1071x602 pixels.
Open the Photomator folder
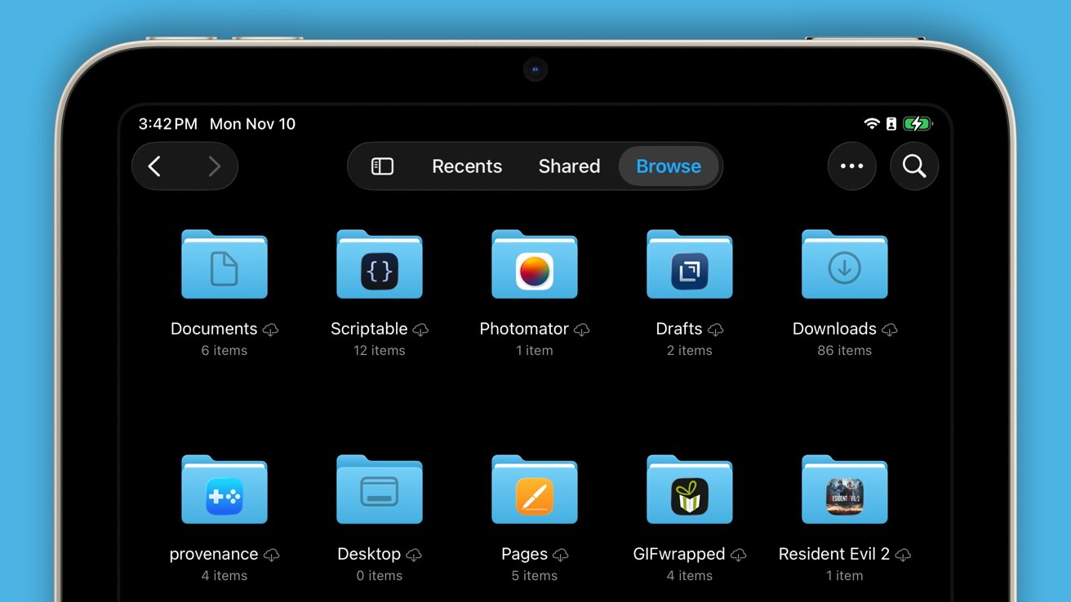tap(535, 264)
